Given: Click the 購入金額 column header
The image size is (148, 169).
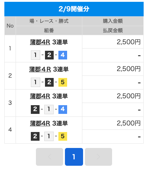Looking at the screenshot, I should pos(113,21).
